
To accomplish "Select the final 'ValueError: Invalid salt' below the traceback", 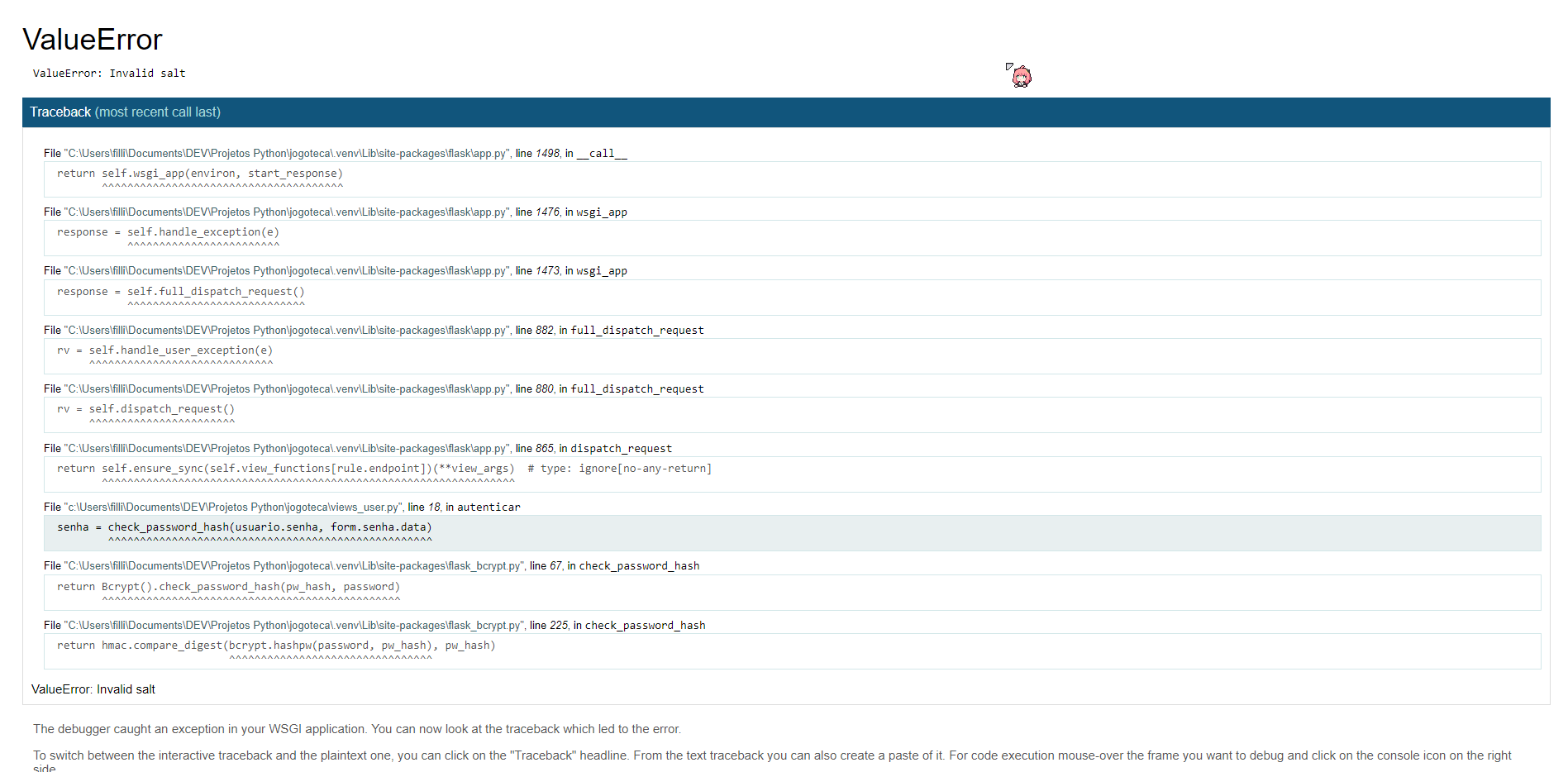I will coord(93,689).
